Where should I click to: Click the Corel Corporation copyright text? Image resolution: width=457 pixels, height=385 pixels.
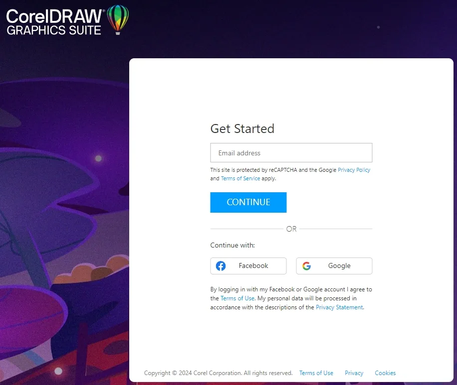tap(219, 373)
